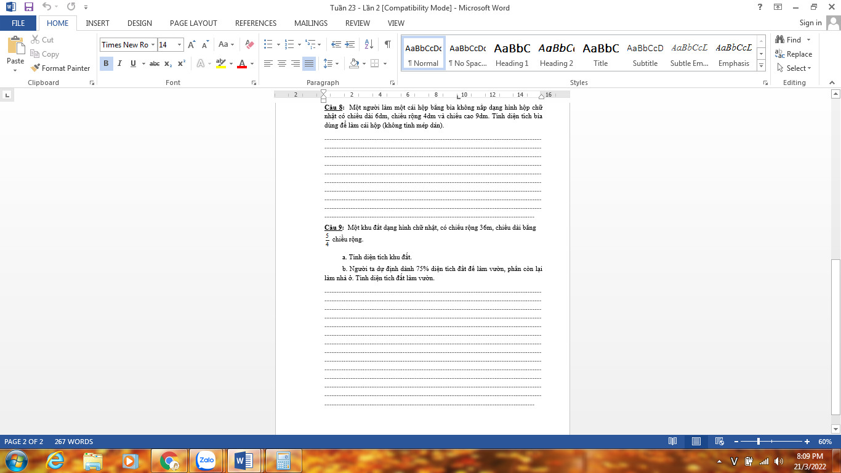Click the Grow Font icon
The image size is (841, 473).
(191, 44)
